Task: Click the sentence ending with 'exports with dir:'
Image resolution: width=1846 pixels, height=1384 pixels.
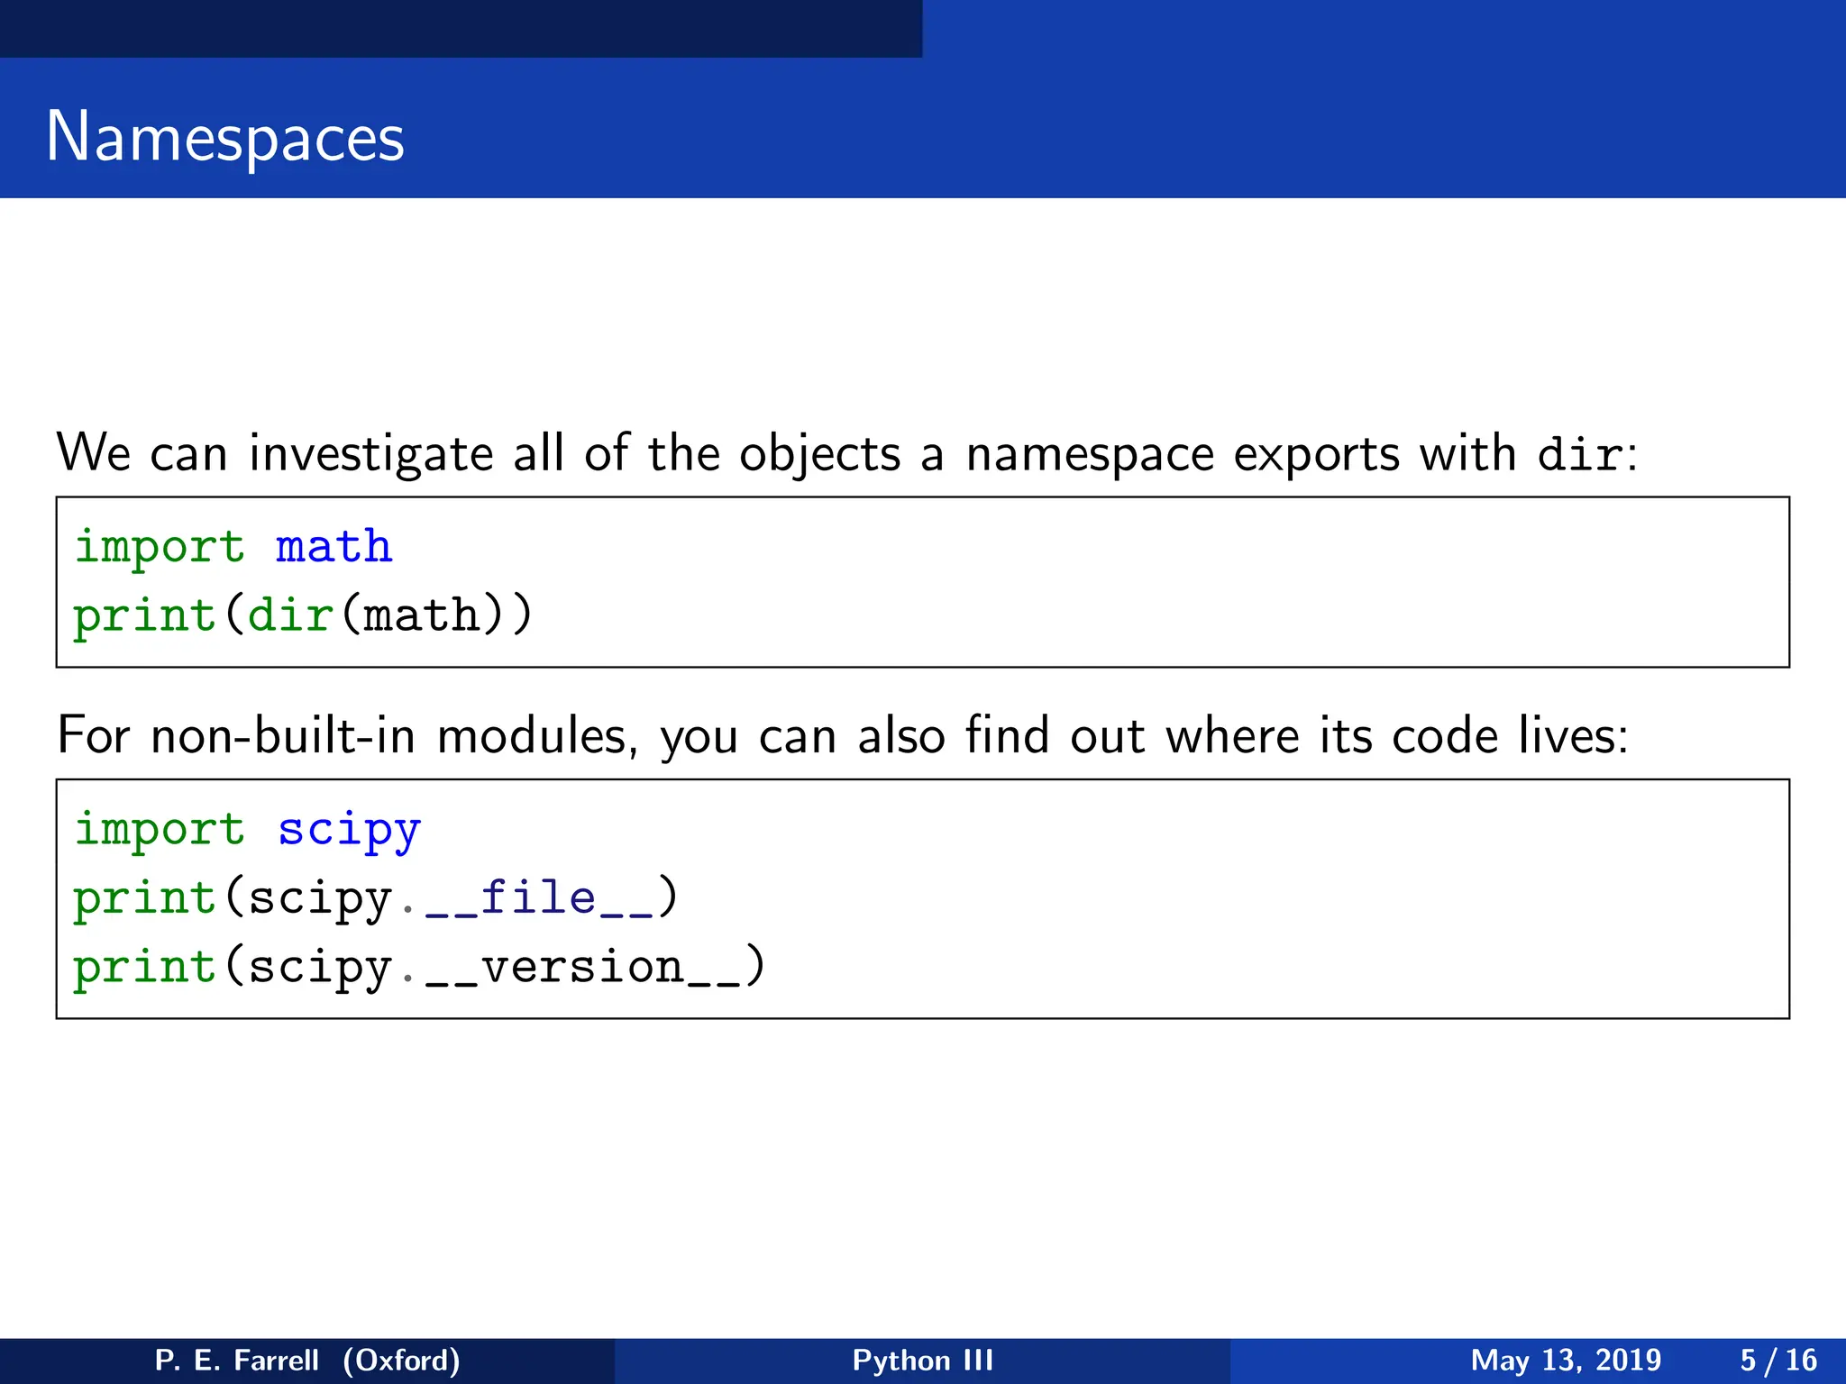Action: tap(847, 453)
